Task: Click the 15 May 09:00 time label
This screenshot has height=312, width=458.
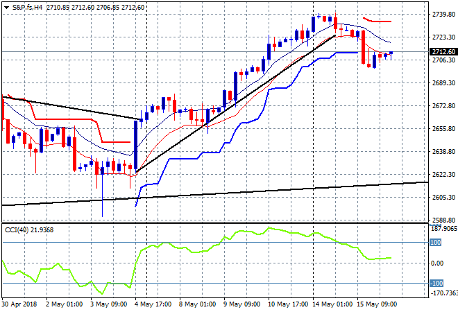Action: tap(377, 304)
